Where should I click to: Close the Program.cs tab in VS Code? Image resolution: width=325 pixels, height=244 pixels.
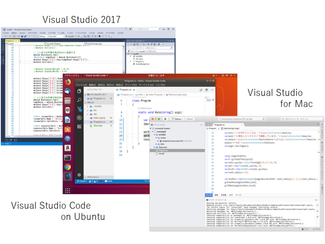pos(134,90)
